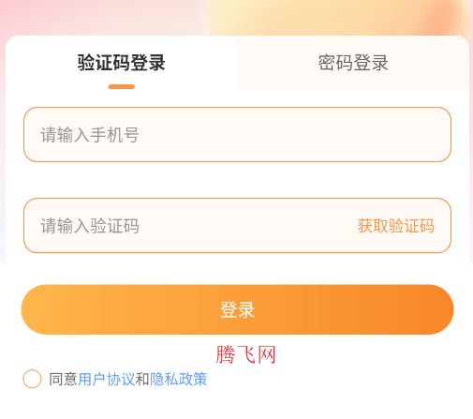The width and height of the screenshot is (473, 419).
Task: Click the red 腾飞网 watermark text
Action: tap(245, 354)
